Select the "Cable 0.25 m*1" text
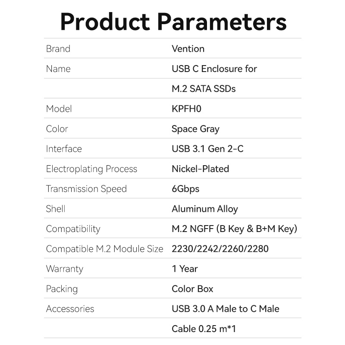Screen dimensions: 345x345 coord(204,329)
